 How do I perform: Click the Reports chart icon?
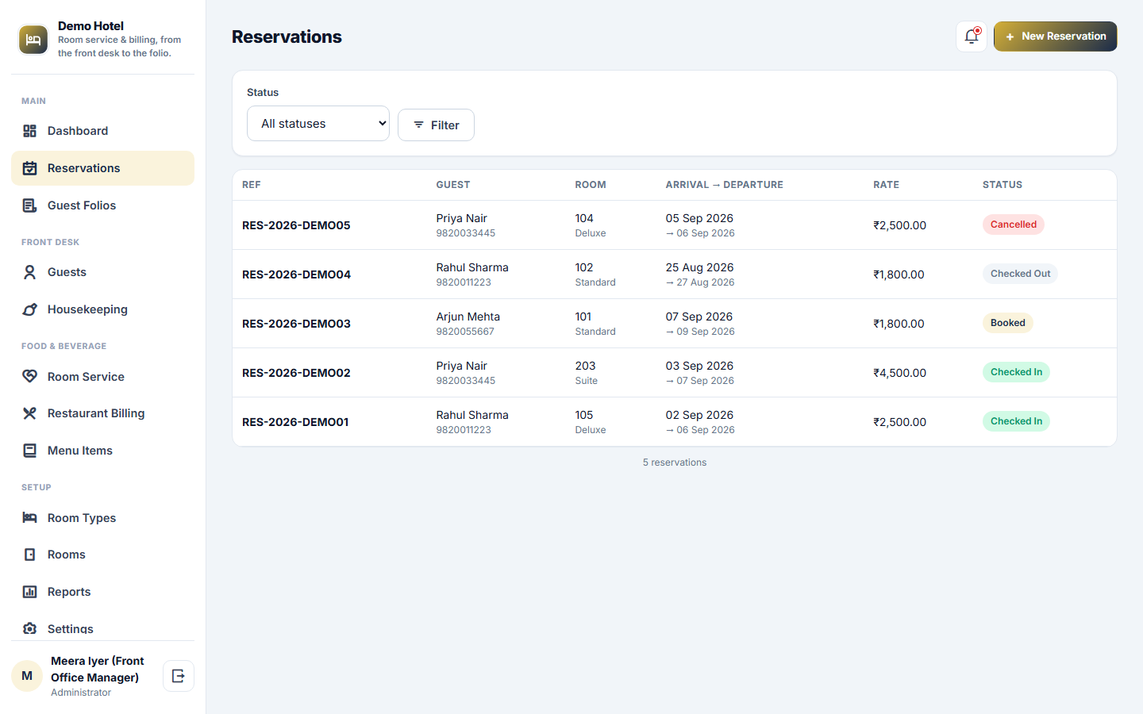pos(29,592)
